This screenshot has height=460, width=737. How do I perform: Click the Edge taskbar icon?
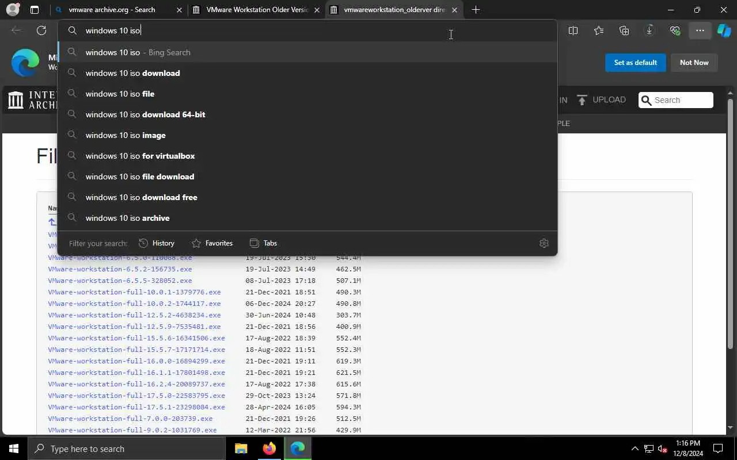click(298, 448)
